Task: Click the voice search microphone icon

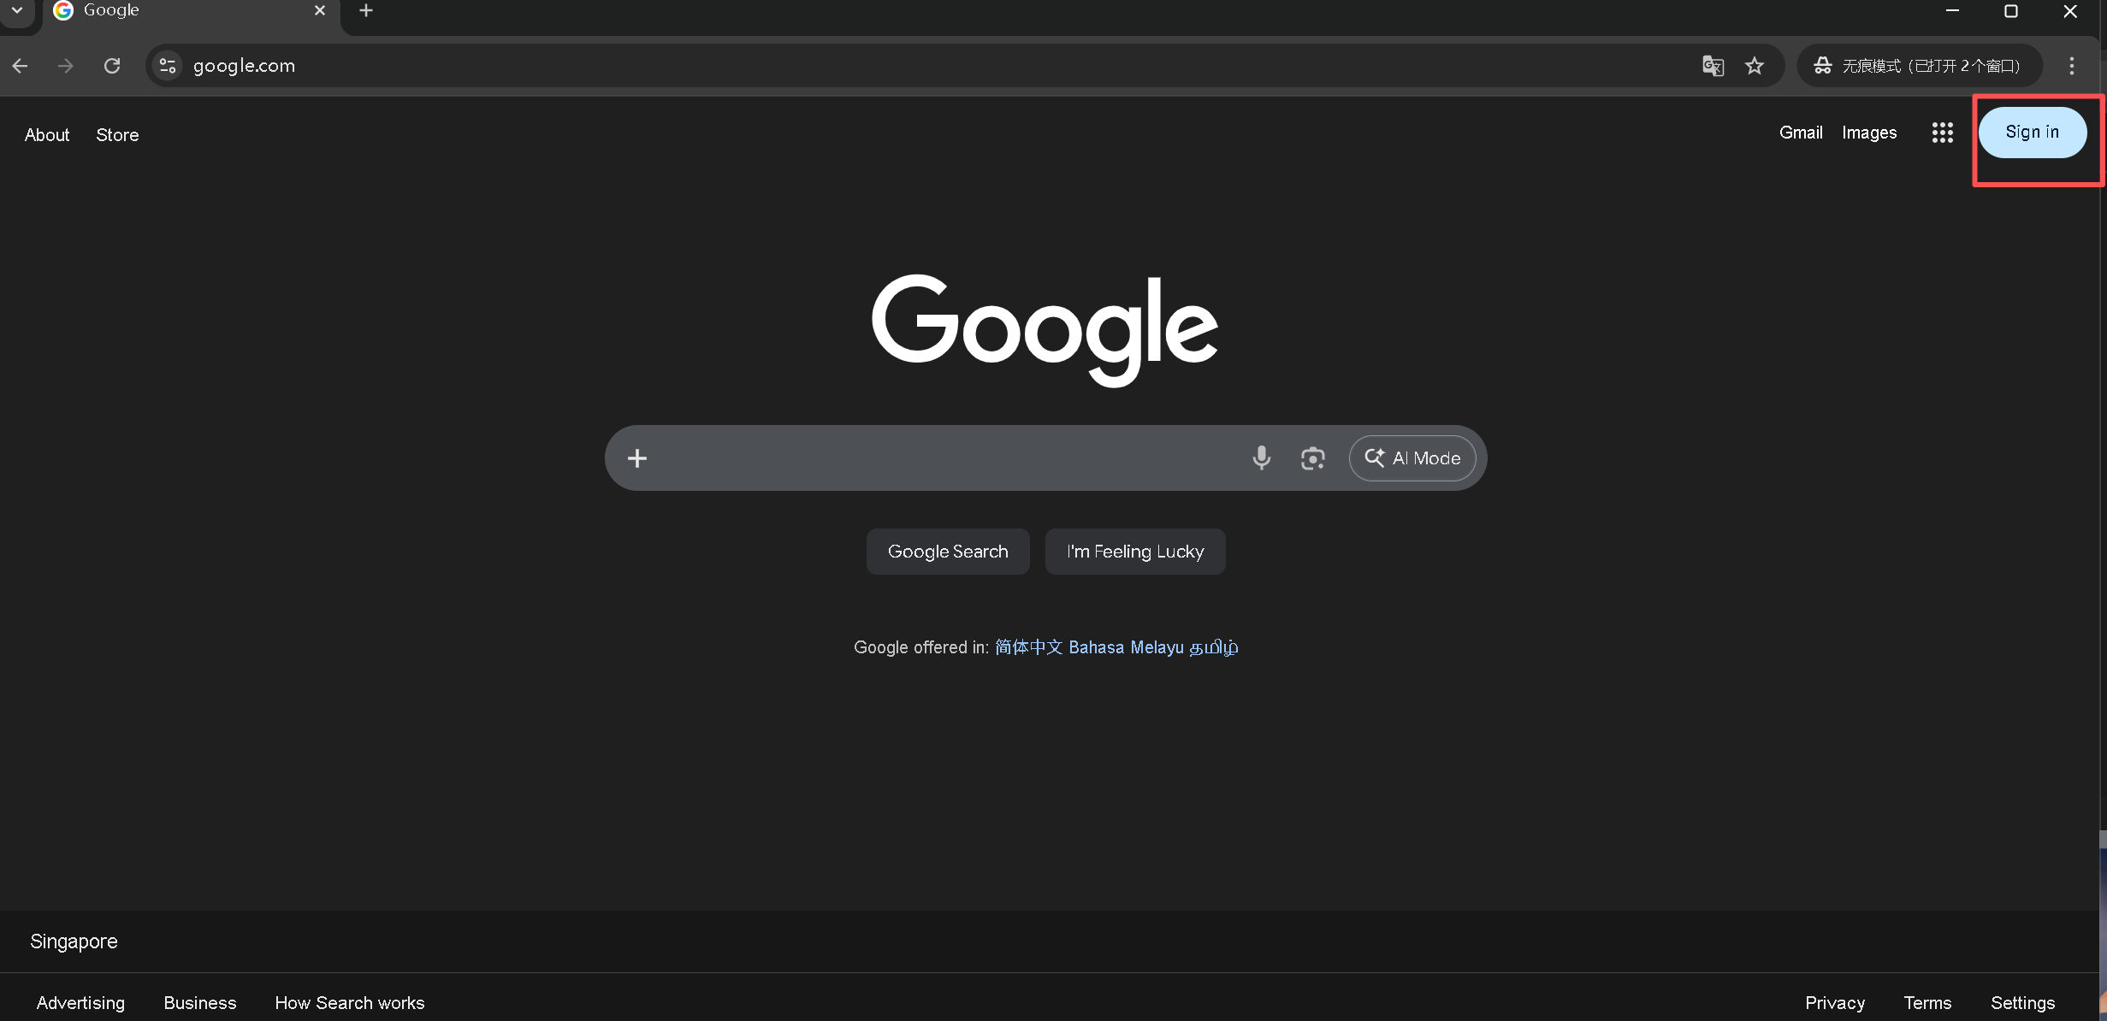Action: (x=1261, y=457)
